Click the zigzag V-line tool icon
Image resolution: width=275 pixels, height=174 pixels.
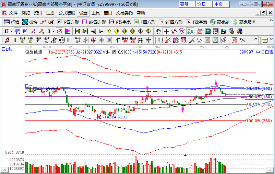click(200, 40)
